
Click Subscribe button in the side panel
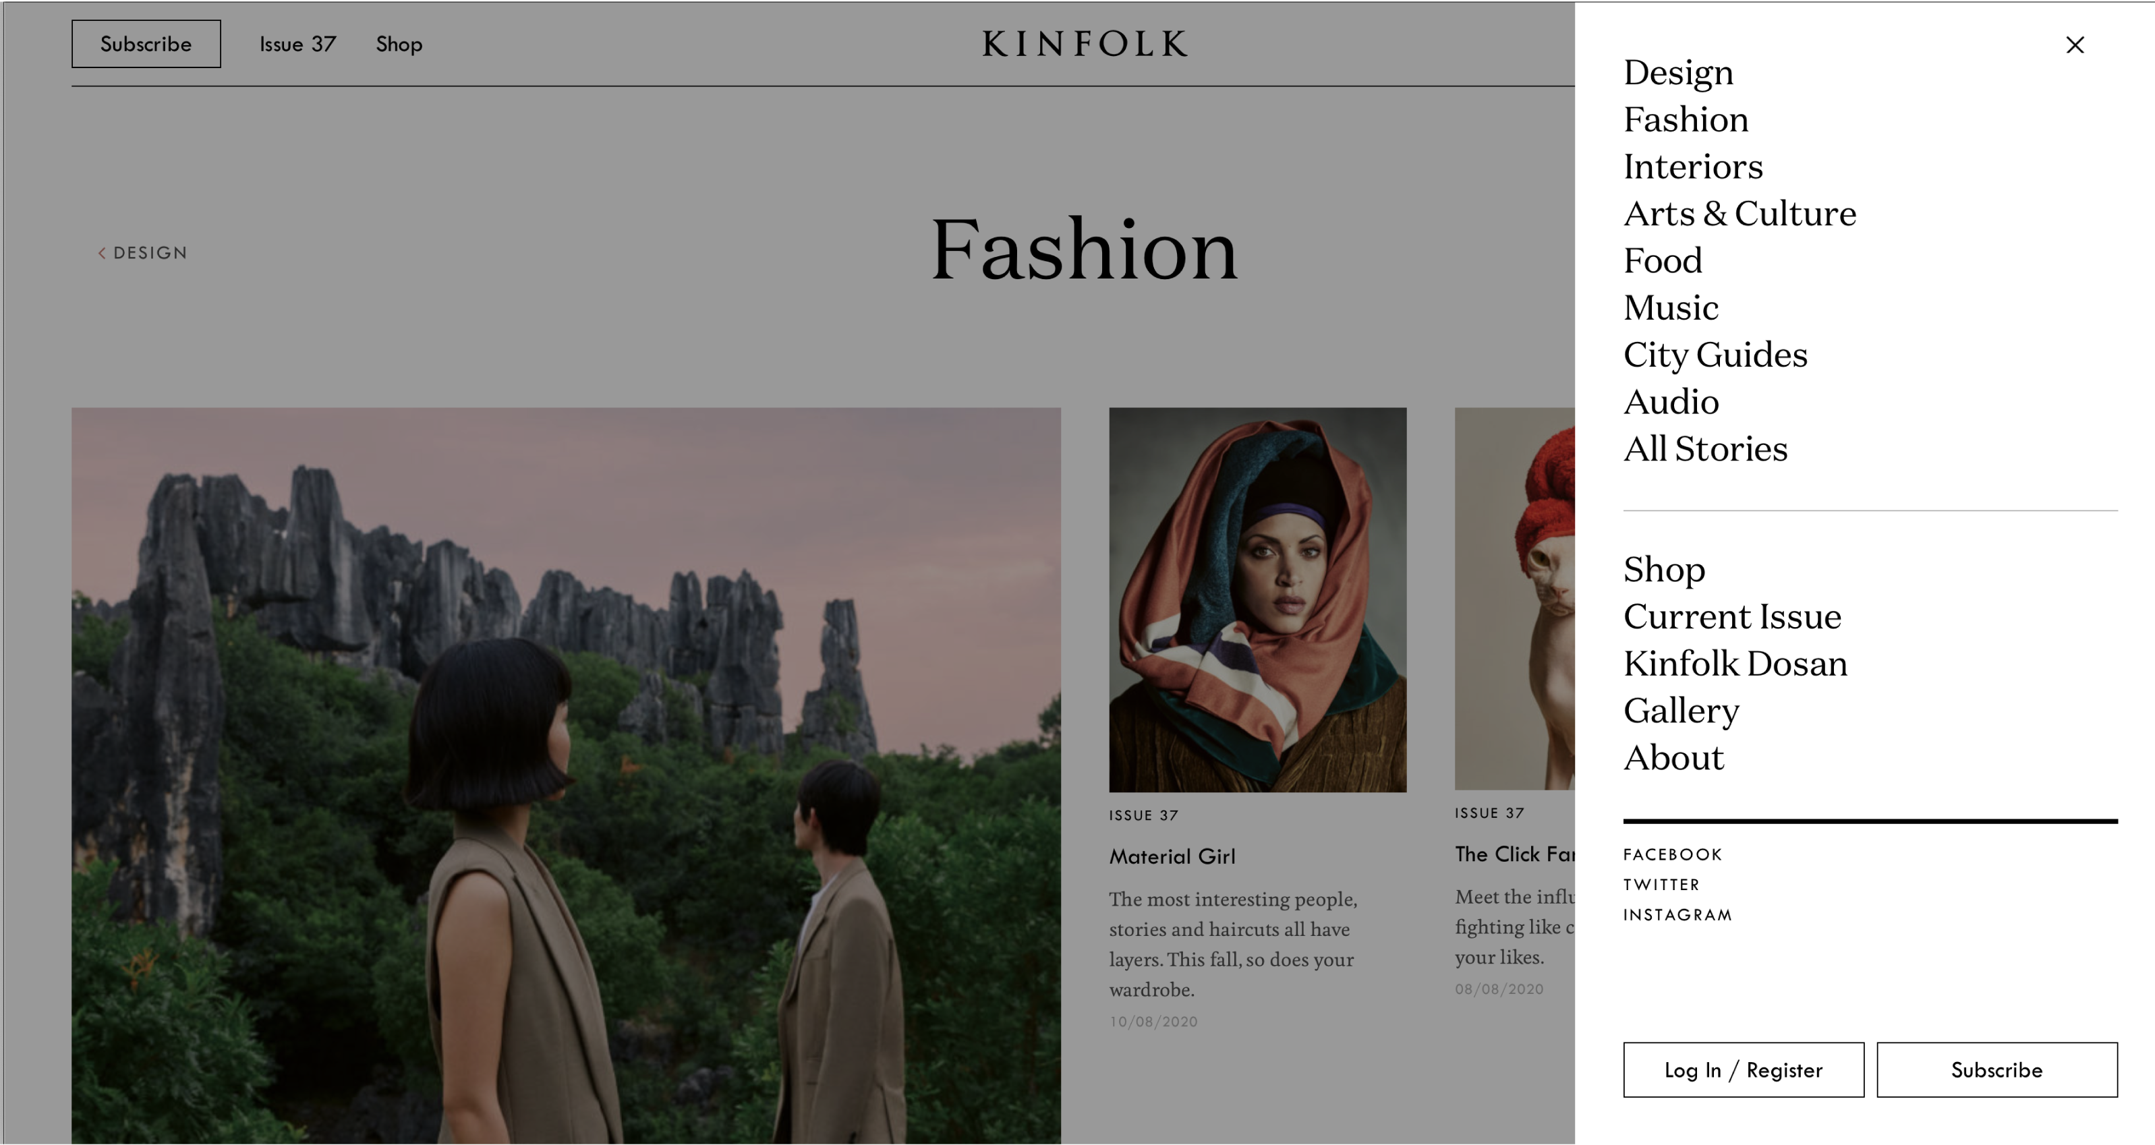click(x=1997, y=1069)
